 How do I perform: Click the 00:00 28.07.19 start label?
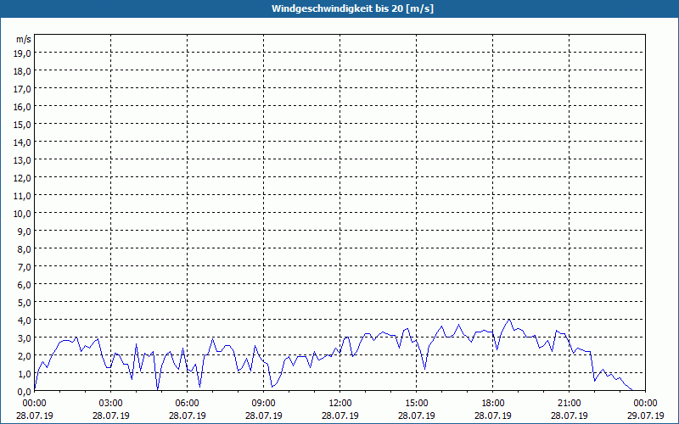35,410
